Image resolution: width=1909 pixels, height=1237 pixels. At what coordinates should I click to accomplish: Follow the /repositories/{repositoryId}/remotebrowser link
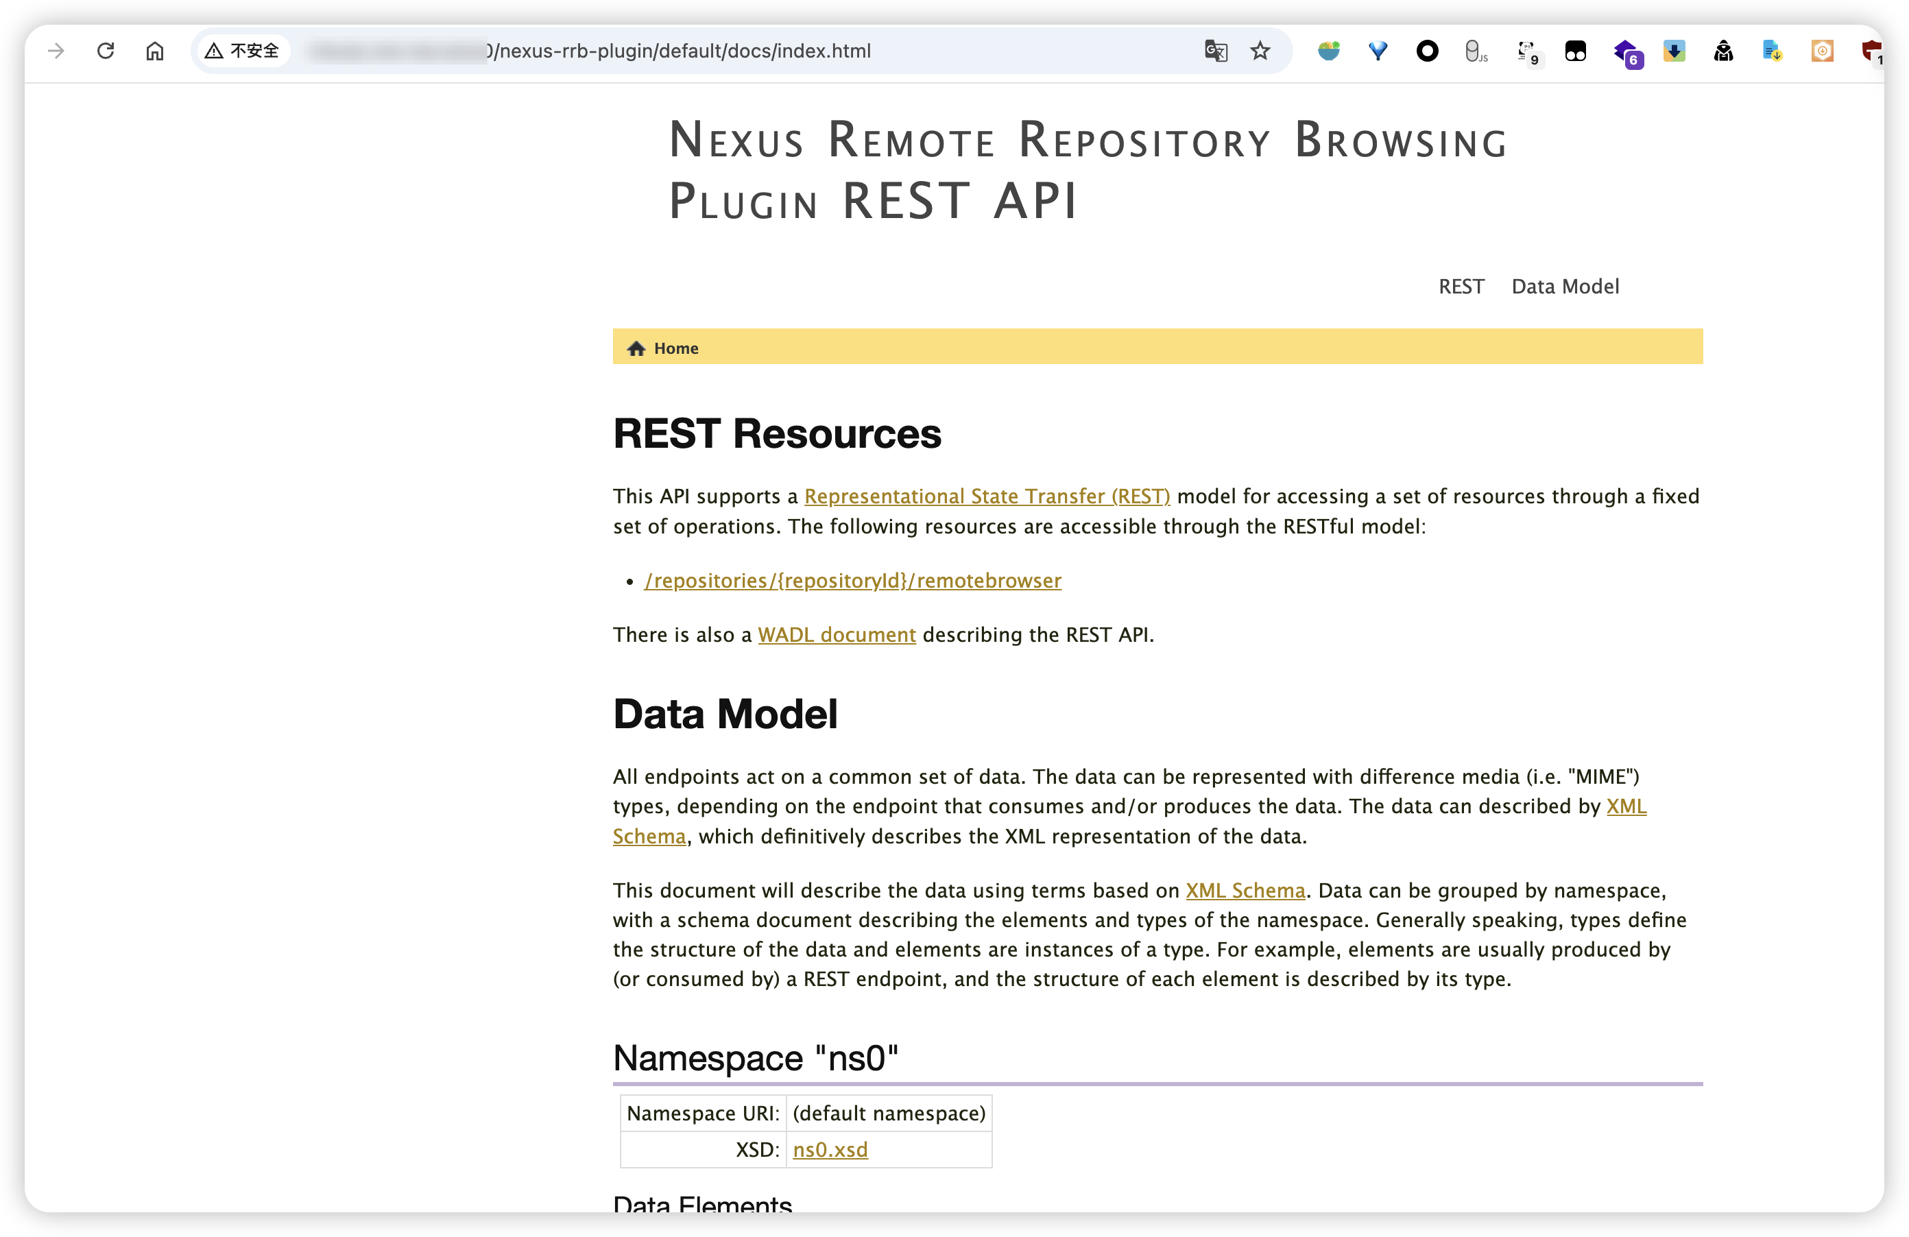point(852,581)
